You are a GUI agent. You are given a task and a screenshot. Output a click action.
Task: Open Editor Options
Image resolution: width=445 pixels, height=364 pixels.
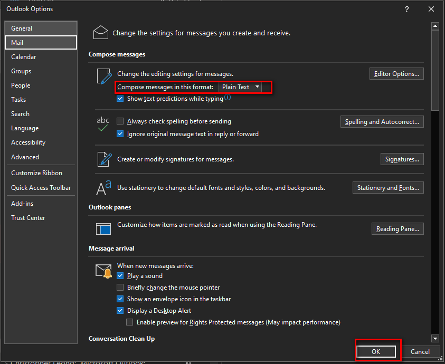pos(396,73)
